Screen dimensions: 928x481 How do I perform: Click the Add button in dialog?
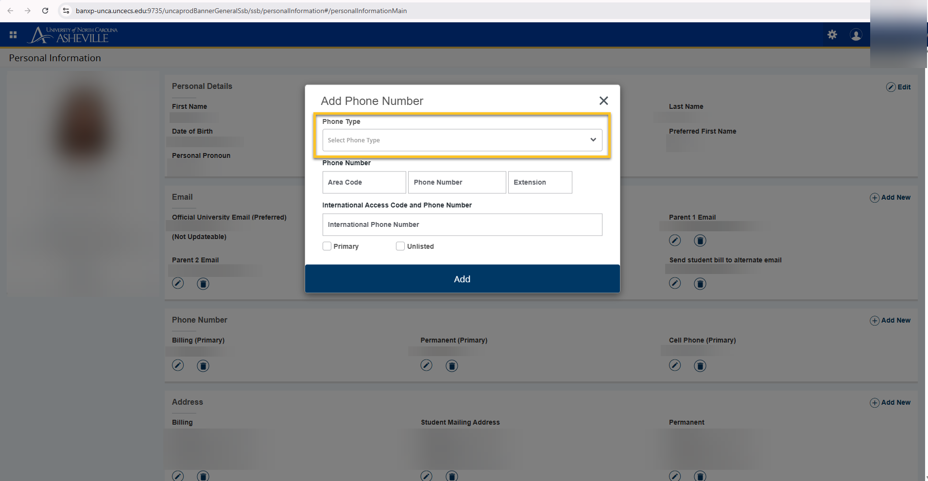click(462, 279)
